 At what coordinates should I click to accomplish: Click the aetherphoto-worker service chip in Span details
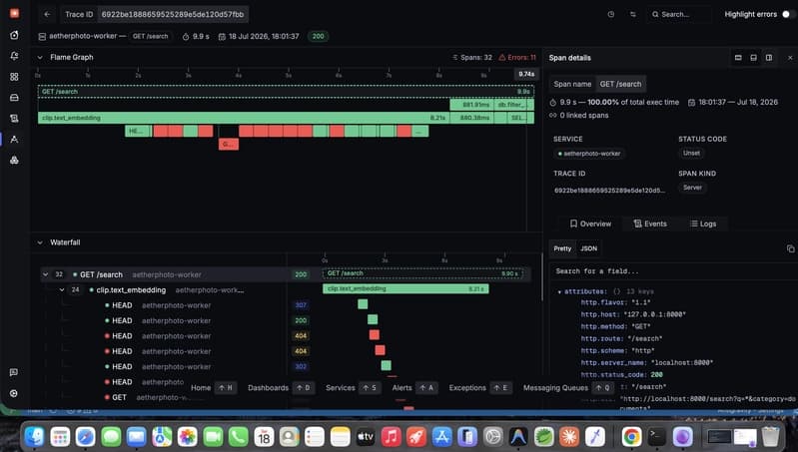coord(590,154)
